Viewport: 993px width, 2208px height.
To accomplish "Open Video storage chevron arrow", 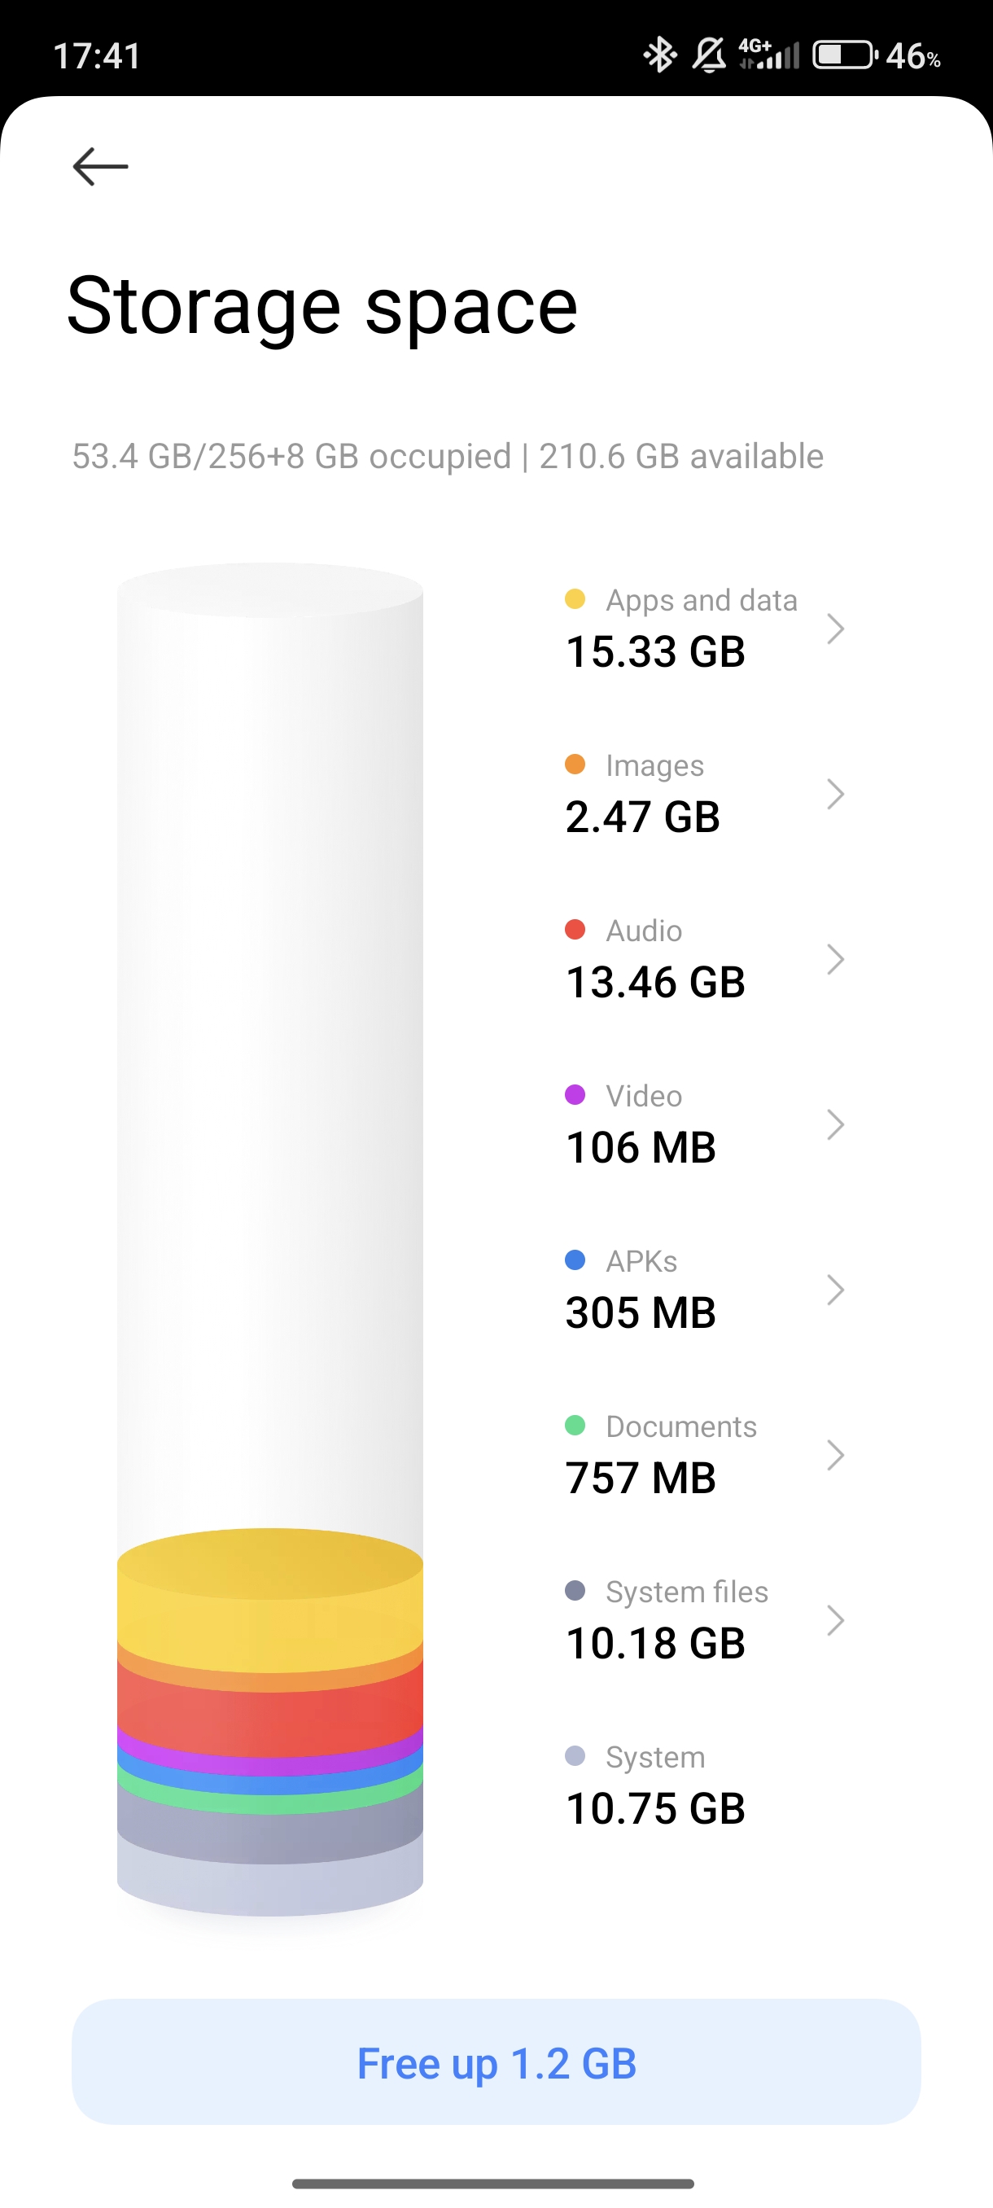I will pyautogui.click(x=835, y=1124).
